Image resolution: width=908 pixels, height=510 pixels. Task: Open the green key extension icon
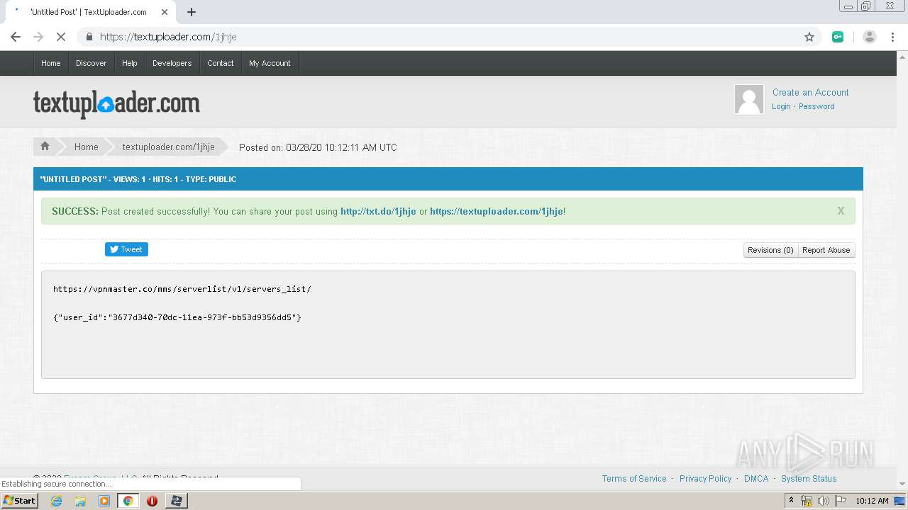tap(838, 37)
